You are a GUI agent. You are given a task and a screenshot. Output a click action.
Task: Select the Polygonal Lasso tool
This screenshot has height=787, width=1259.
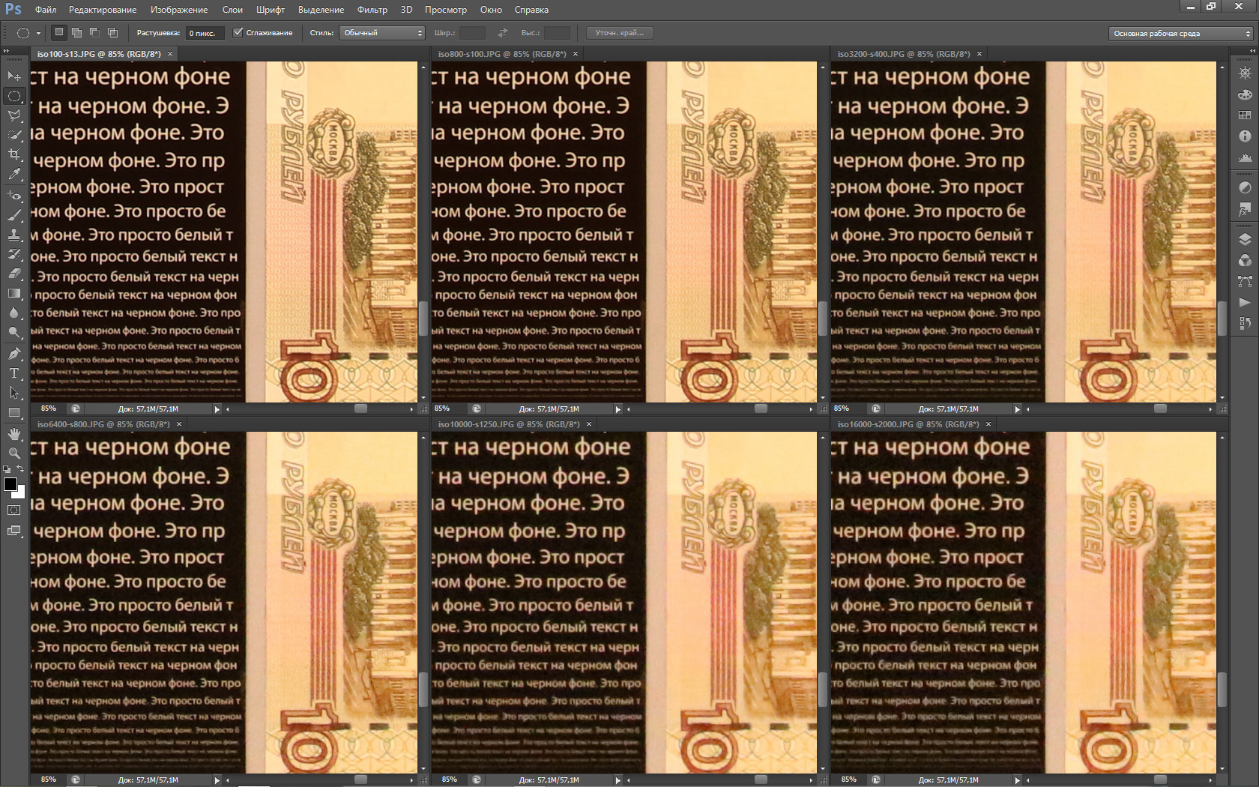[x=14, y=115]
